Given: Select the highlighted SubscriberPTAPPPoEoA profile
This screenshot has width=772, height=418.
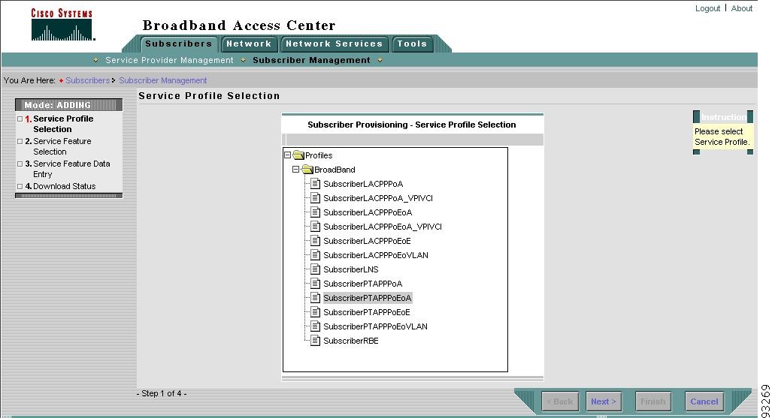Looking at the screenshot, I should tap(368, 298).
